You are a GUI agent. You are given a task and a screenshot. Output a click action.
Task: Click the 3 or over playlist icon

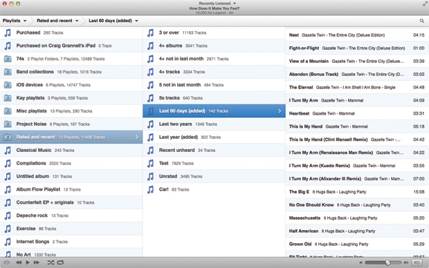tap(150, 32)
